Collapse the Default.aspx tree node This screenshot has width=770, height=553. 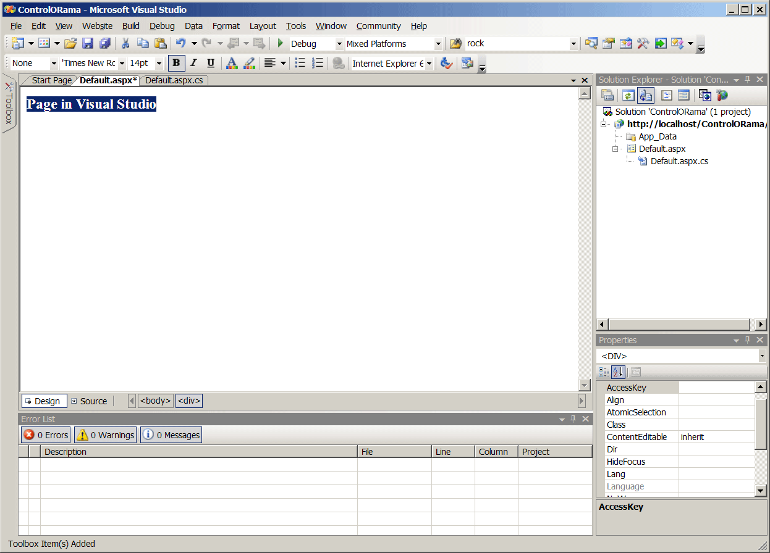click(616, 149)
